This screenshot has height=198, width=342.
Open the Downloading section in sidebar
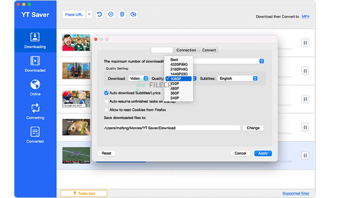(35, 40)
